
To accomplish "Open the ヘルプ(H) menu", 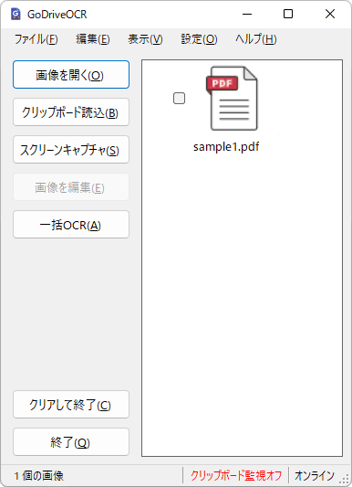I will point(256,39).
